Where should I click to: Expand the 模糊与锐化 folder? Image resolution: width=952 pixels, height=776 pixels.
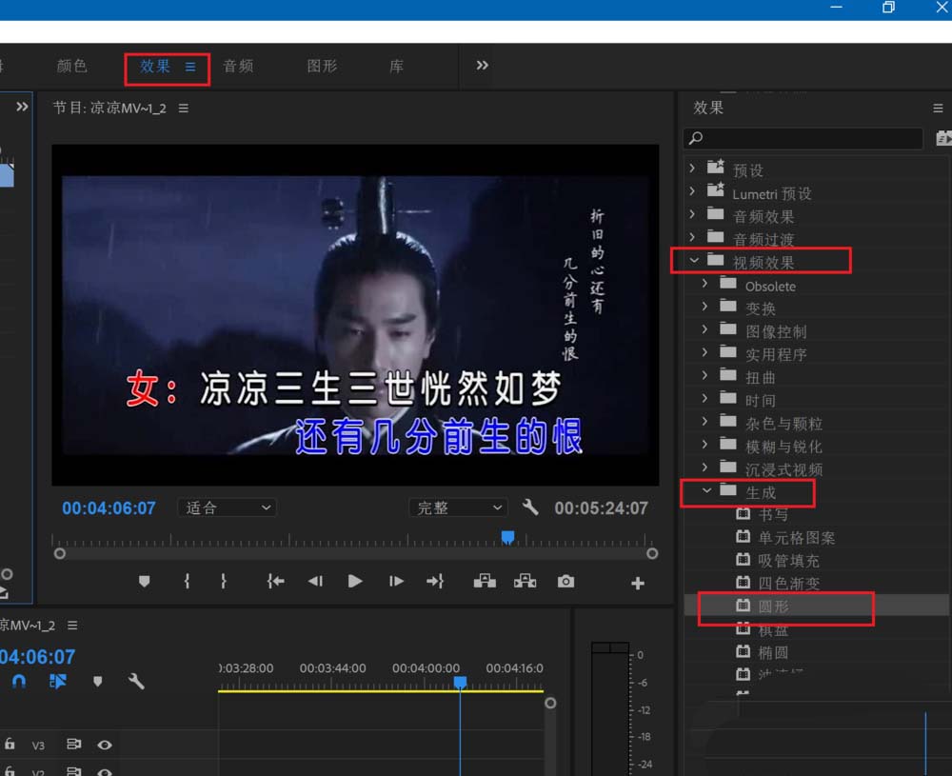[704, 444]
